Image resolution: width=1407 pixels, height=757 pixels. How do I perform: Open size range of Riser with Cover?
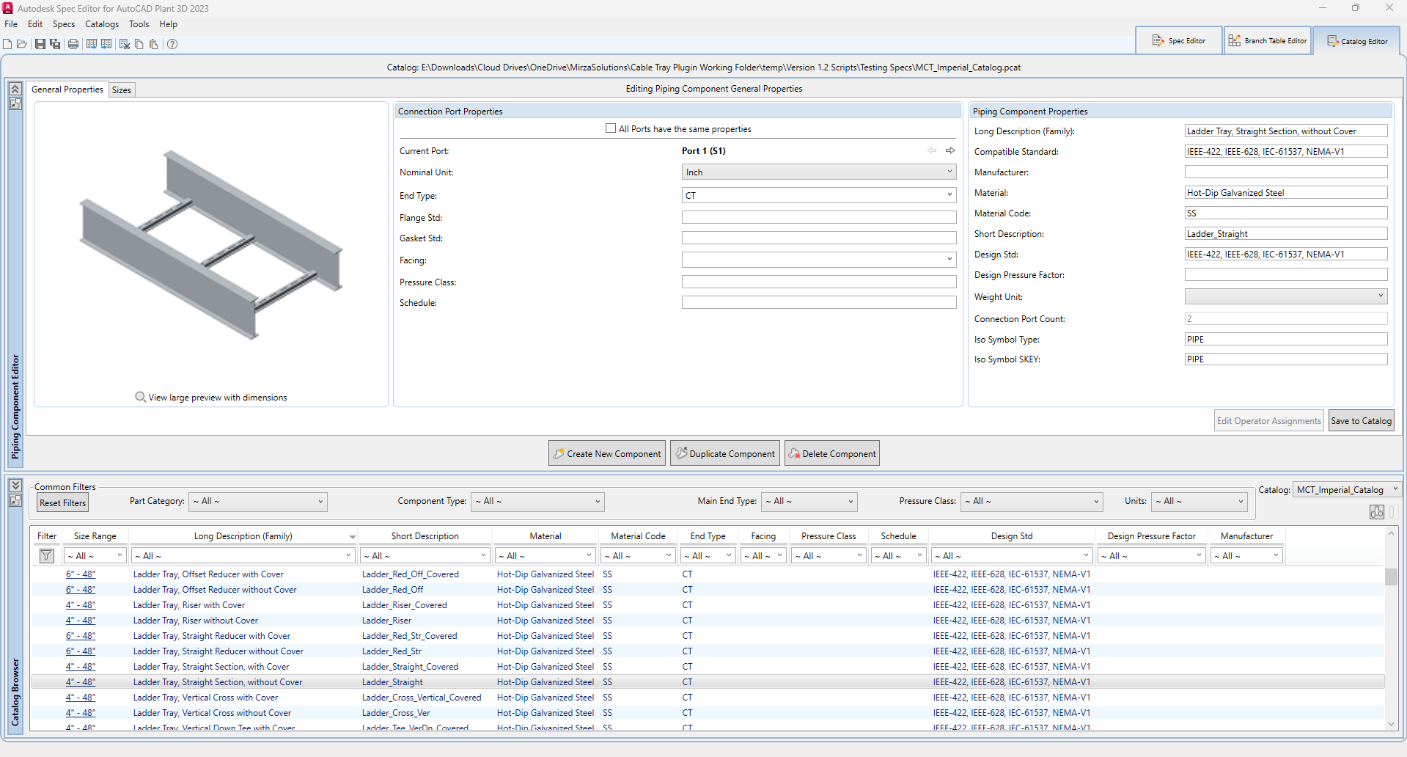(x=81, y=605)
